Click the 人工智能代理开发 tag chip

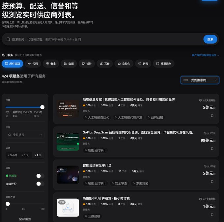click(x=128, y=117)
